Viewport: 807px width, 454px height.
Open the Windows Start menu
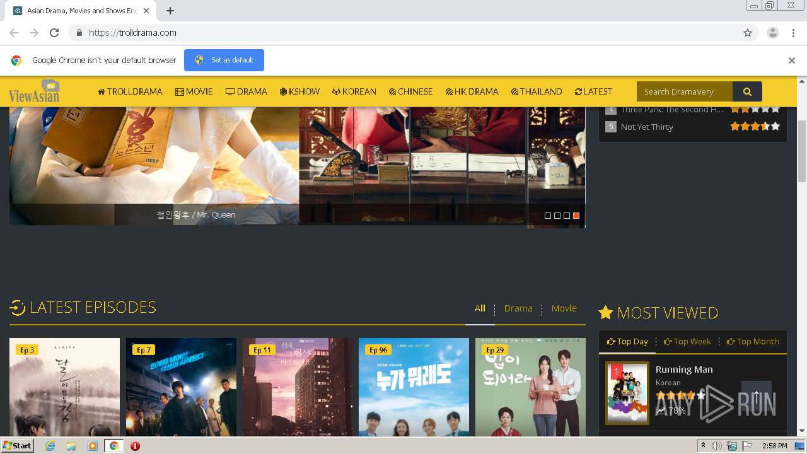[x=18, y=445]
